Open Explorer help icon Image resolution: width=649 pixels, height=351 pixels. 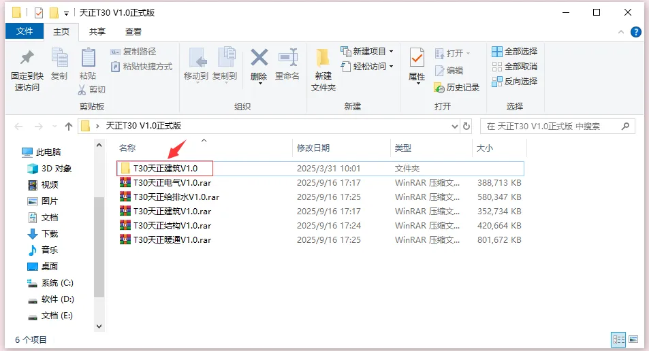click(636, 32)
